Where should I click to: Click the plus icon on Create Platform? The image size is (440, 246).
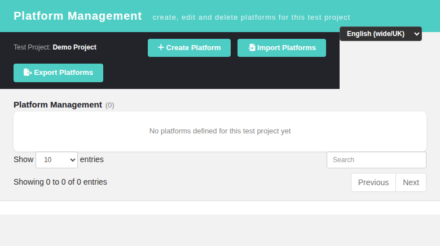[161, 47]
